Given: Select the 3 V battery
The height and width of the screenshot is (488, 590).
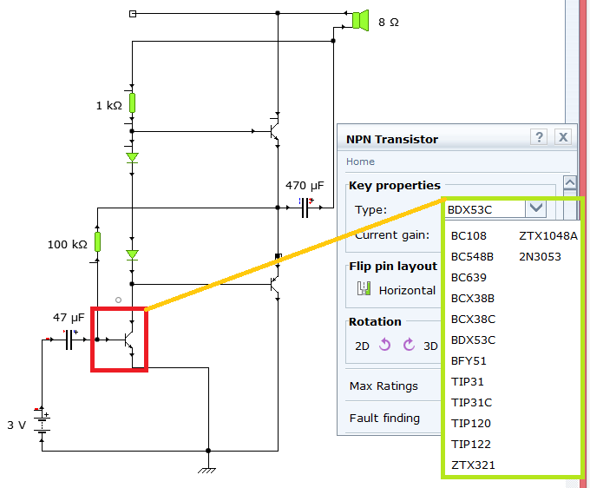Looking at the screenshot, I should tap(42, 425).
